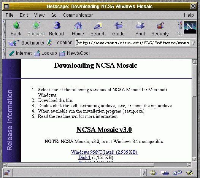Click the horizontal scrollbar right arrow
Image resolution: width=200 pixels, height=178 pixels.
coord(189,165)
